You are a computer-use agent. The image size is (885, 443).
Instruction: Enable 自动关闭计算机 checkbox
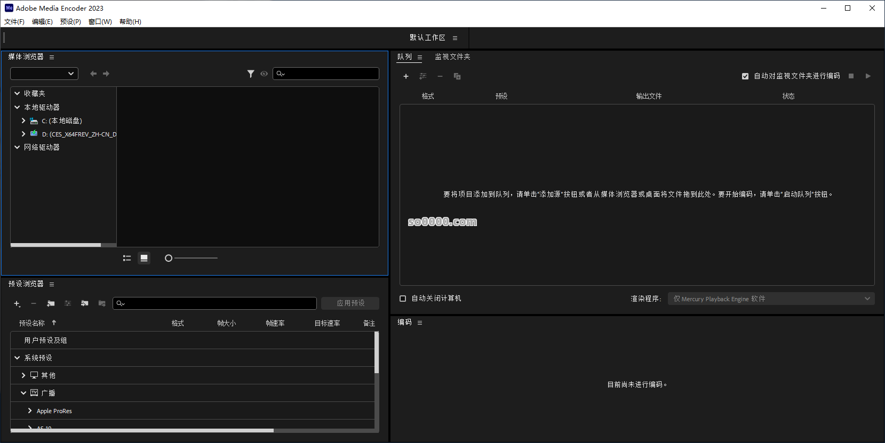(403, 299)
